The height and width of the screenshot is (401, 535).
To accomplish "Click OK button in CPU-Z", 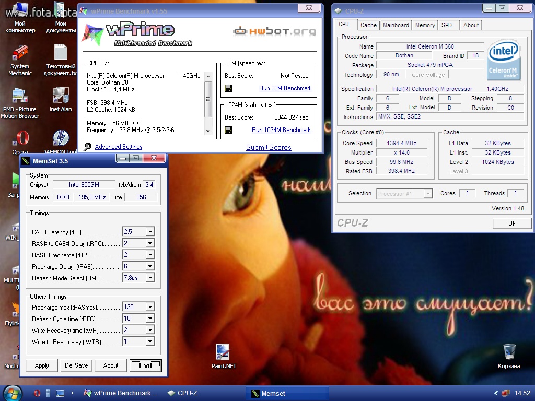I will pyautogui.click(x=512, y=223).
